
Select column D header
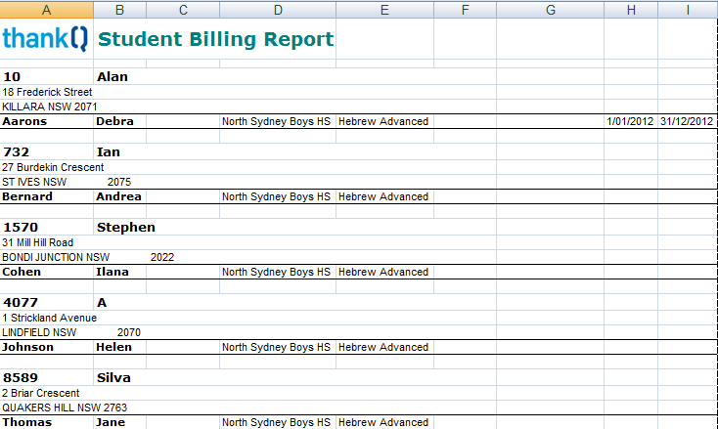[x=278, y=10]
